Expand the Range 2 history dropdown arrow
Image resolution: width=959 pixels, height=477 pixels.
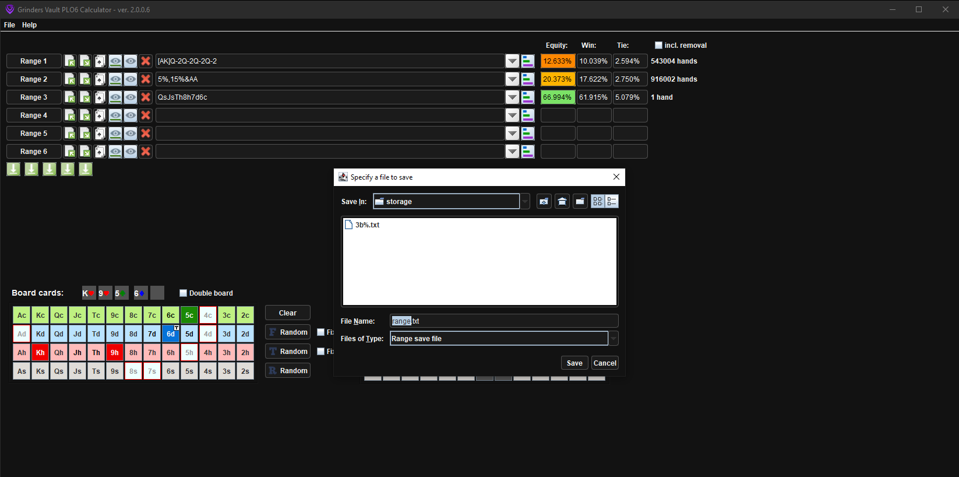point(512,79)
